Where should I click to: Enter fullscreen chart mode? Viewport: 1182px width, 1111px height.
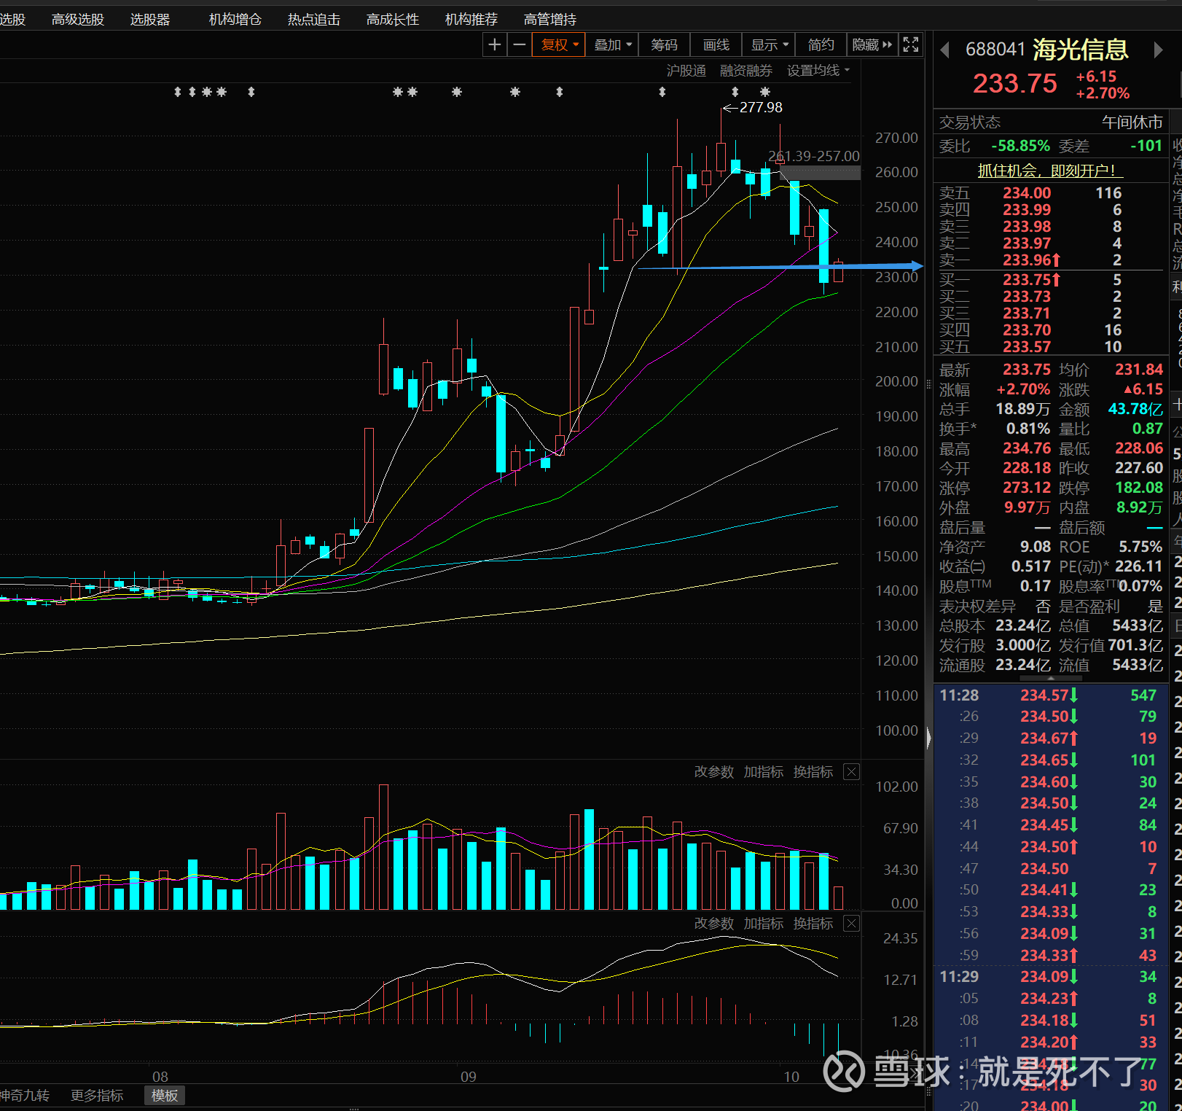click(x=911, y=44)
